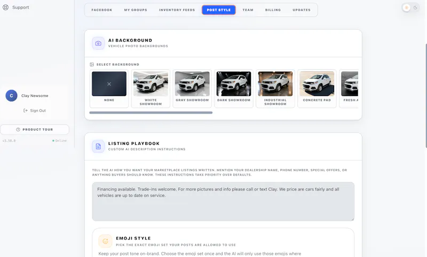Click the AI Background camera icon
427x257 pixels.
(x=98, y=43)
